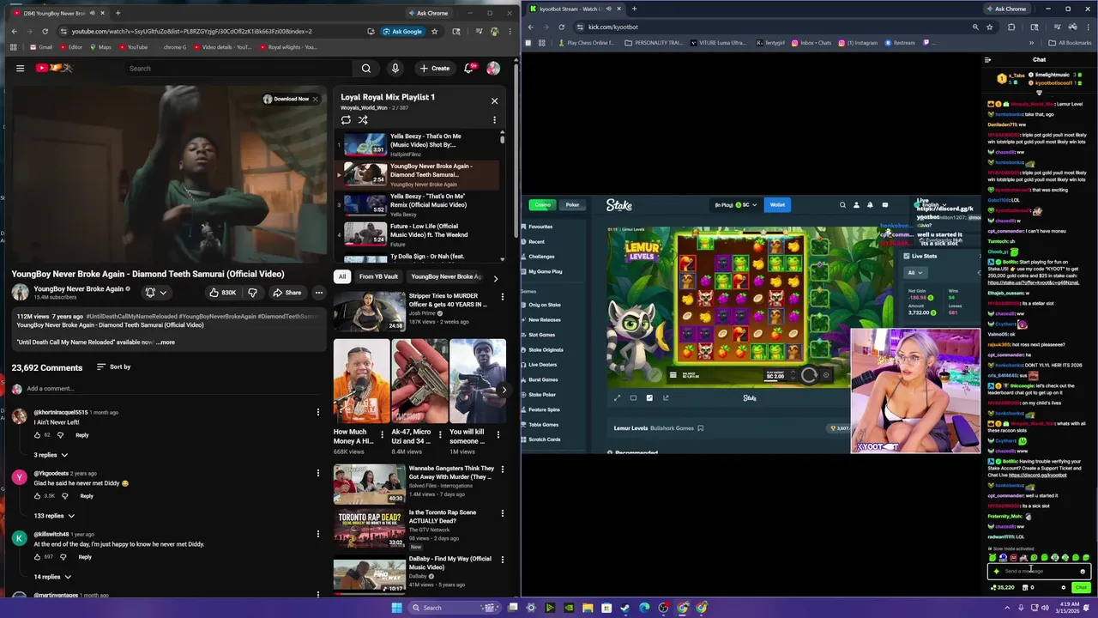Select the All filter chip
The width and height of the screenshot is (1098, 618).
342,276
